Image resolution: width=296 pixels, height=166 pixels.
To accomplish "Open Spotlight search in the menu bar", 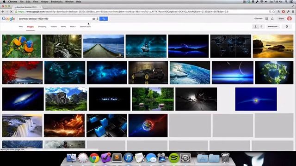I will click(286, 1).
